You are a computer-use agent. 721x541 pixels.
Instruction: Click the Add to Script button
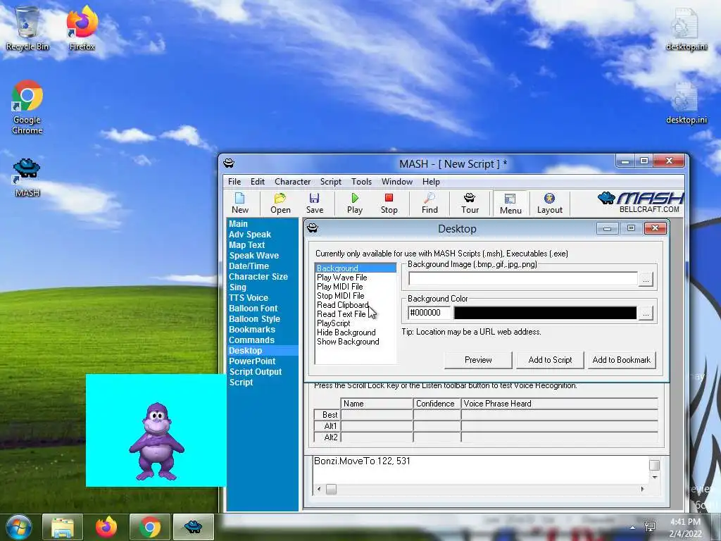point(550,360)
